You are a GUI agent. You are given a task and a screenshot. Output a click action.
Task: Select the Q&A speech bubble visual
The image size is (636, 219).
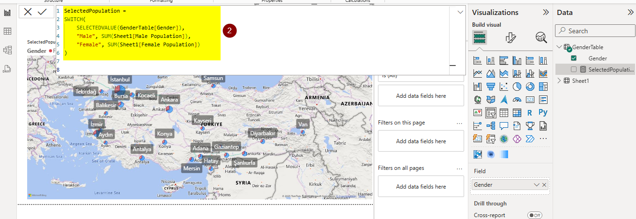coord(504,126)
